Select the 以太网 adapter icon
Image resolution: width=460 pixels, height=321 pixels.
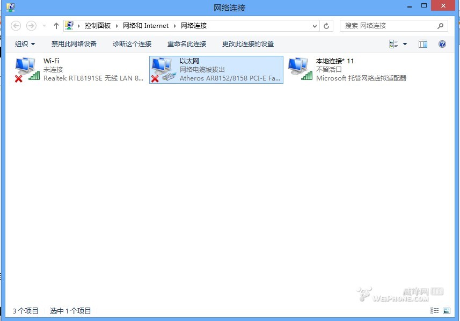point(163,70)
